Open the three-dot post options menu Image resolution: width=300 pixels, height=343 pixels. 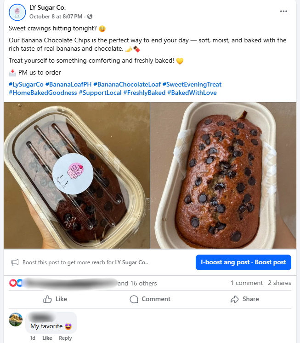click(283, 12)
